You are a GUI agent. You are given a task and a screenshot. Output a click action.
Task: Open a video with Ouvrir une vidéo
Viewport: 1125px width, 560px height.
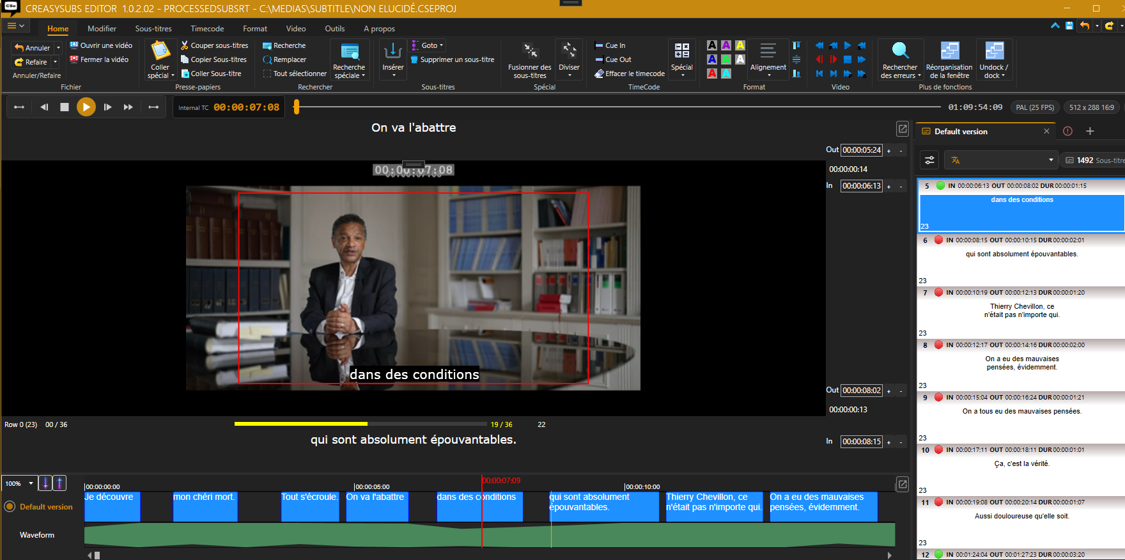[101, 45]
